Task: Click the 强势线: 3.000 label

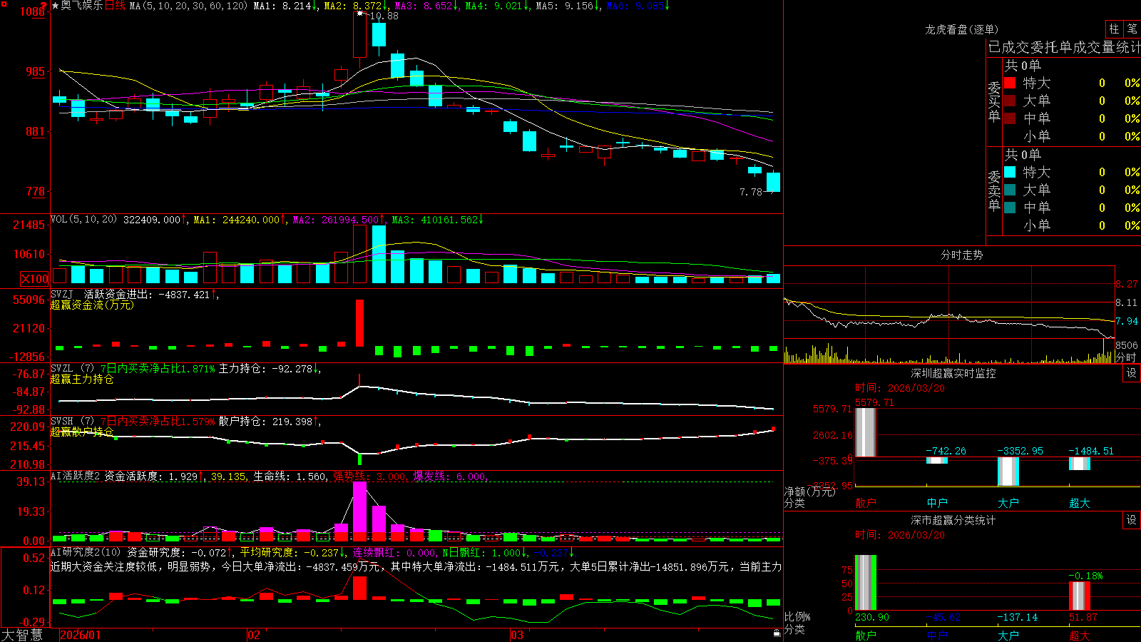Action: pos(369,476)
